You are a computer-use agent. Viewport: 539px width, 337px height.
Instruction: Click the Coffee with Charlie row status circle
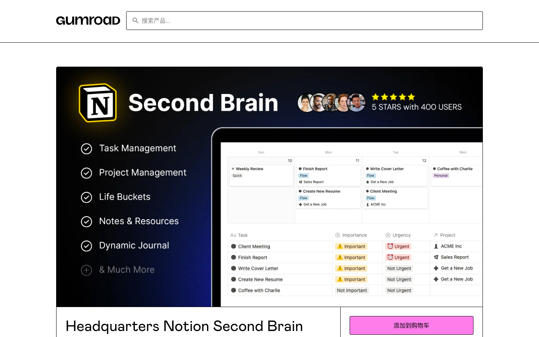(x=234, y=290)
